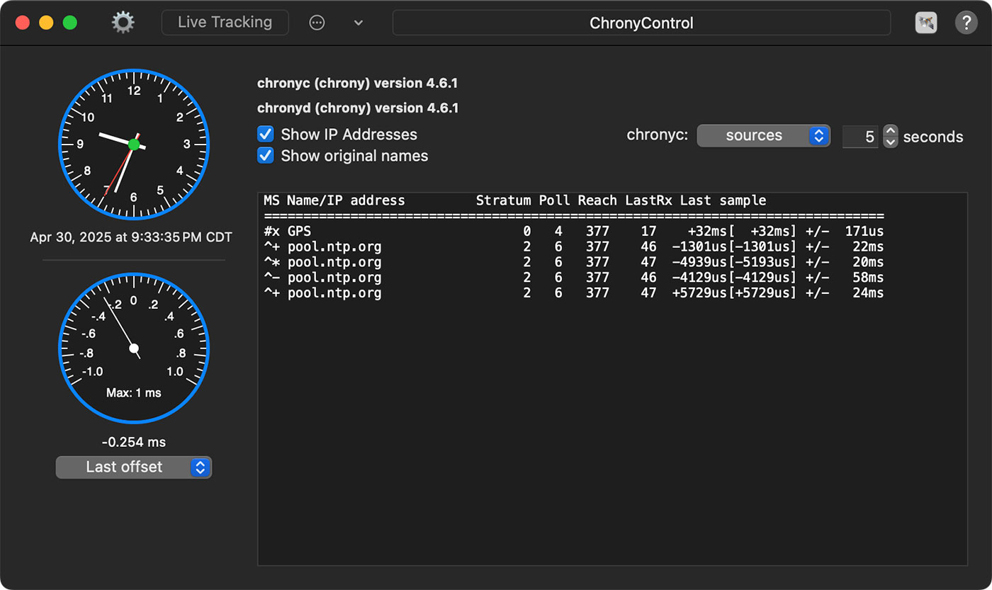The image size is (992, 590).
Task: Uncheck Show IP Addresses
Action: 266,134
